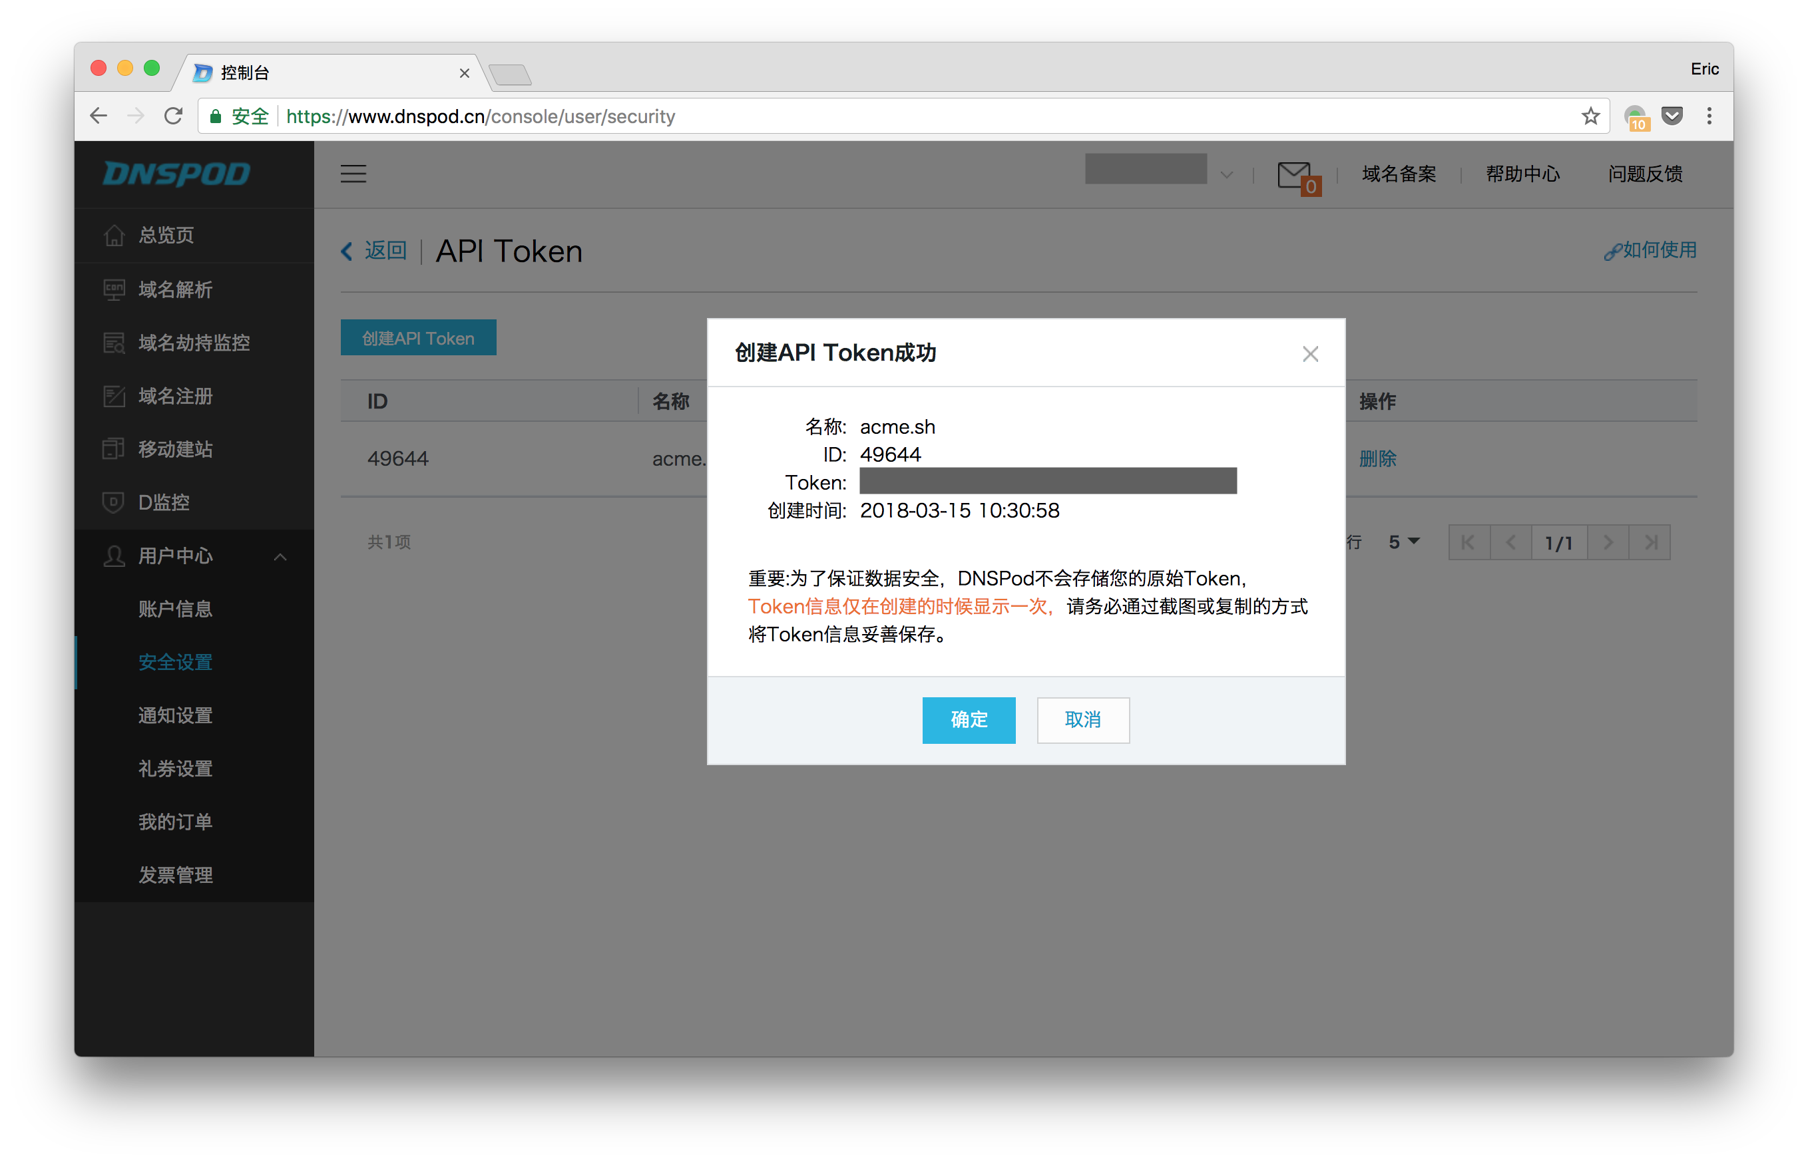1808x1163 pixels.
Task: Open the rows-per-page dropdown showing 5
Action: point(1405,542)
